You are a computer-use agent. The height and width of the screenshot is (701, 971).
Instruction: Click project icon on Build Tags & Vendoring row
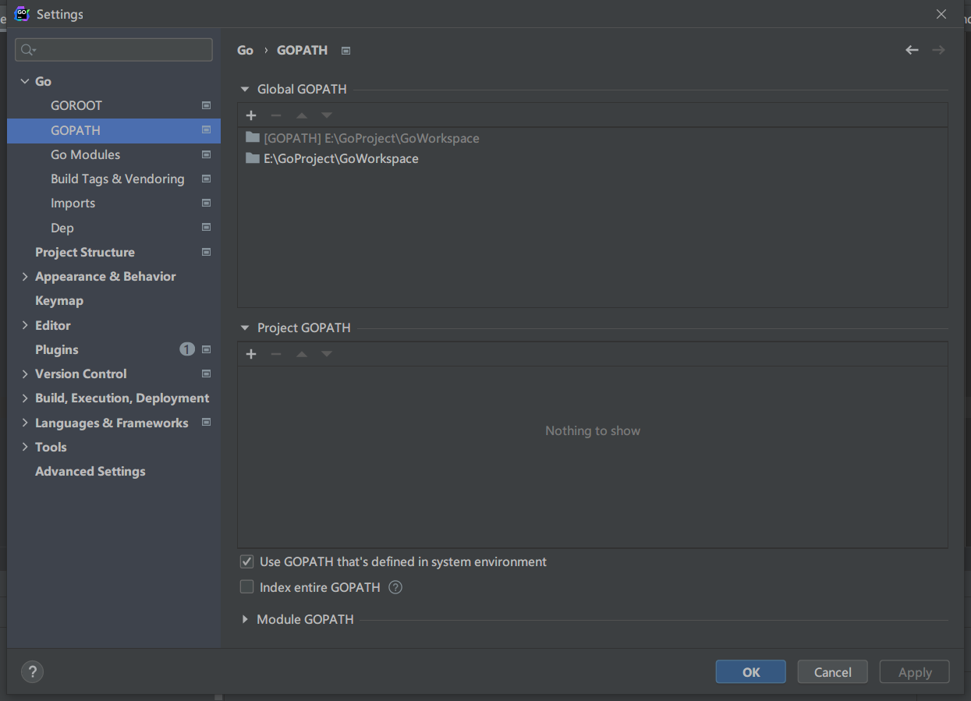point(207,179)
